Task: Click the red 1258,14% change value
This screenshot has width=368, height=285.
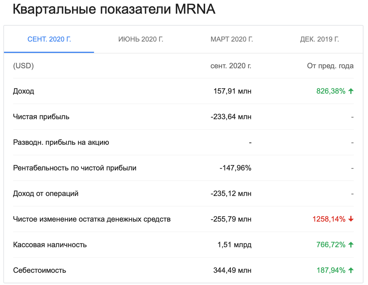Action: 329,219
